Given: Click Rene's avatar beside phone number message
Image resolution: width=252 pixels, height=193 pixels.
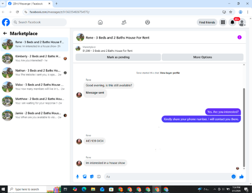Looking at the screenshot, I should (79, 141).
